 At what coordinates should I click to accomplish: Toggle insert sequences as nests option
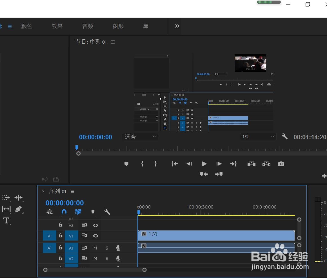click(50, 212)
